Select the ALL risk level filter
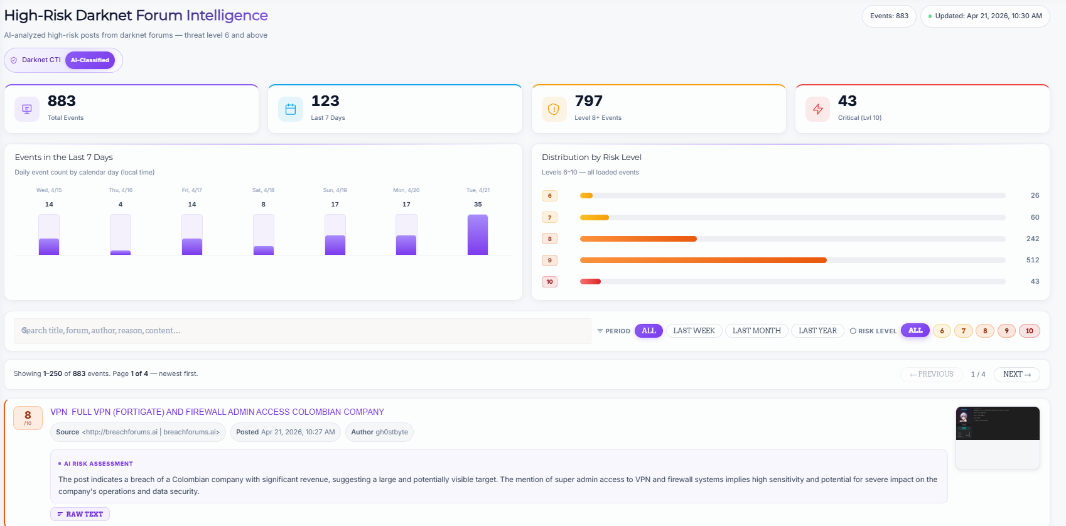This screenshot has width=1066, height=526. coord(915,330)
